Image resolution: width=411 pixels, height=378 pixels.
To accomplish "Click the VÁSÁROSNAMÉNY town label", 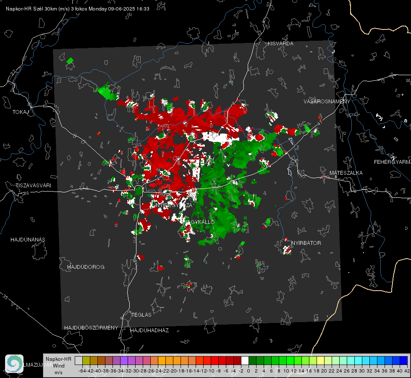I will [x=327, y=101].
